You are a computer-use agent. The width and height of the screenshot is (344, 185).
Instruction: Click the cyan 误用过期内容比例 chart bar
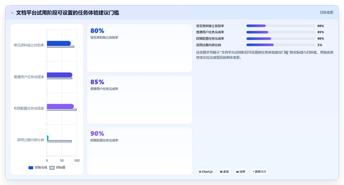pyautogui.click(x=48, y=138)
